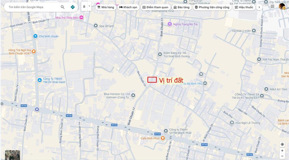Open directions via the blue arrow icon
The width and height of the screenshot is (289, 160).
tap(73, 7)
